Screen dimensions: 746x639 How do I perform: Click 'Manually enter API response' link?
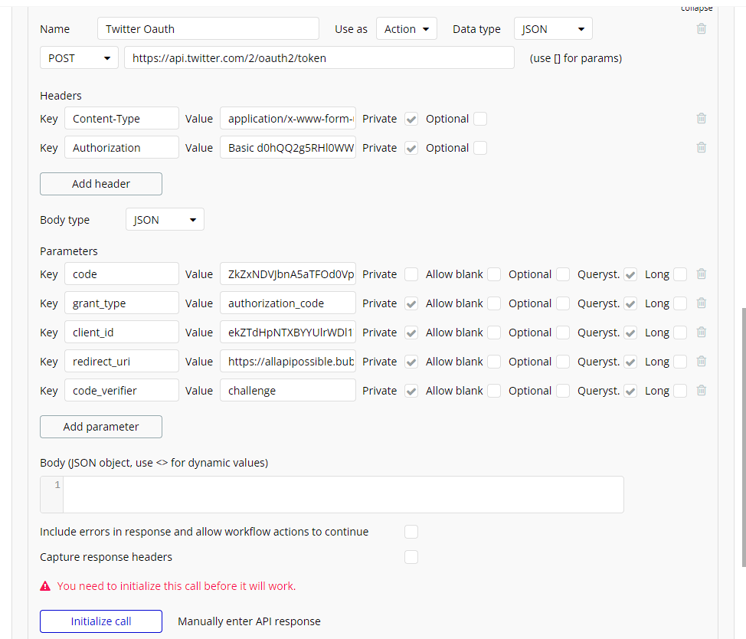[x=249, y=621]
